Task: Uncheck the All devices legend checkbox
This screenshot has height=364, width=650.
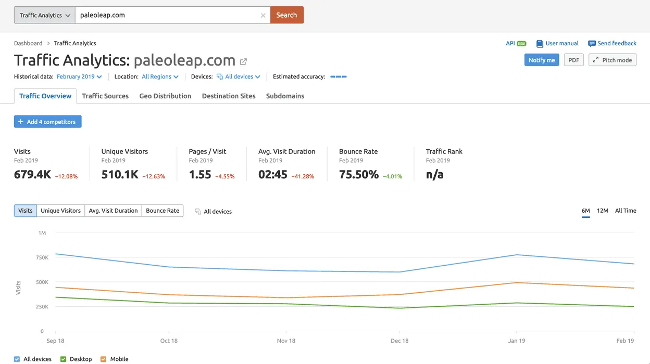Action: [17, 359]
